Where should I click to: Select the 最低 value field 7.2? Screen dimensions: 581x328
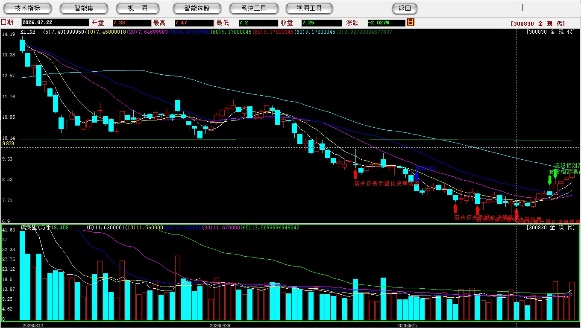point(258,23)
